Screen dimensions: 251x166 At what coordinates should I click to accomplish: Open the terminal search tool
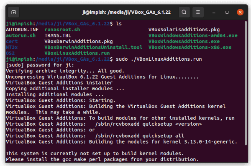184,12
